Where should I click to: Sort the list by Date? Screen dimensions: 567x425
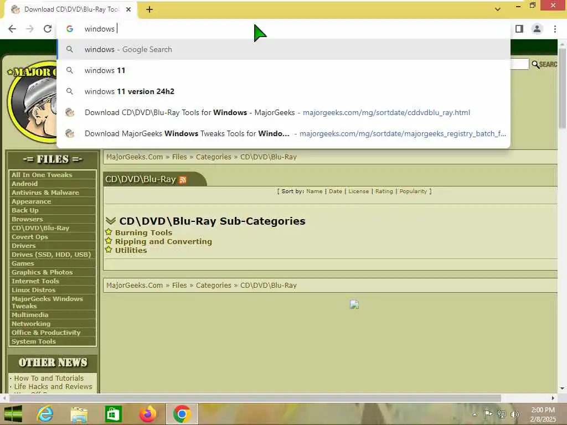pos(335,191)
